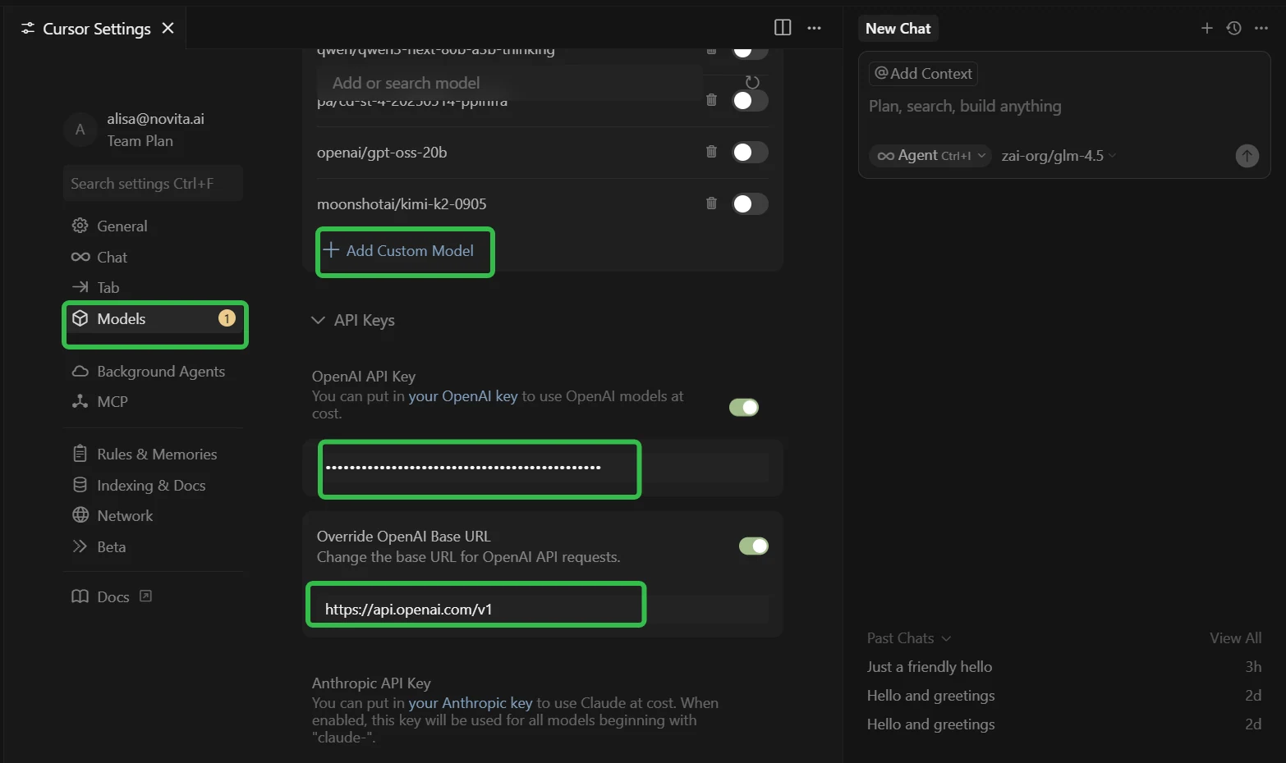This screenshot has height=763, width=1286.
Task: Open chat history clock icon
Action: pos(1233,28)
